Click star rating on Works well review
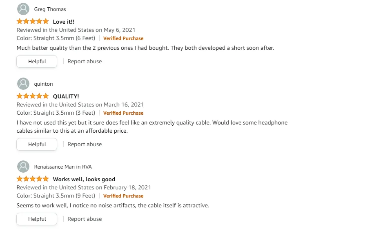 pos(33,179)
